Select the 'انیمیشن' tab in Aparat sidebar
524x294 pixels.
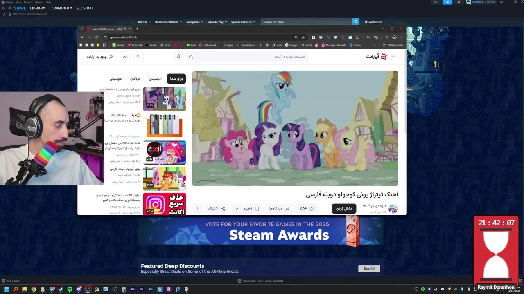[x=155, y=79]
